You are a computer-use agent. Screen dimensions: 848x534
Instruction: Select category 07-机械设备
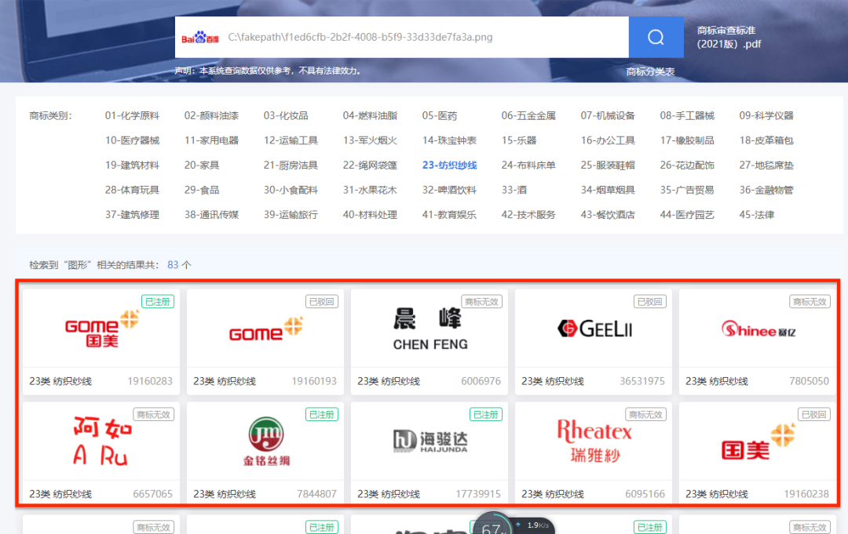pyautogui.click(x=608, y=115)
